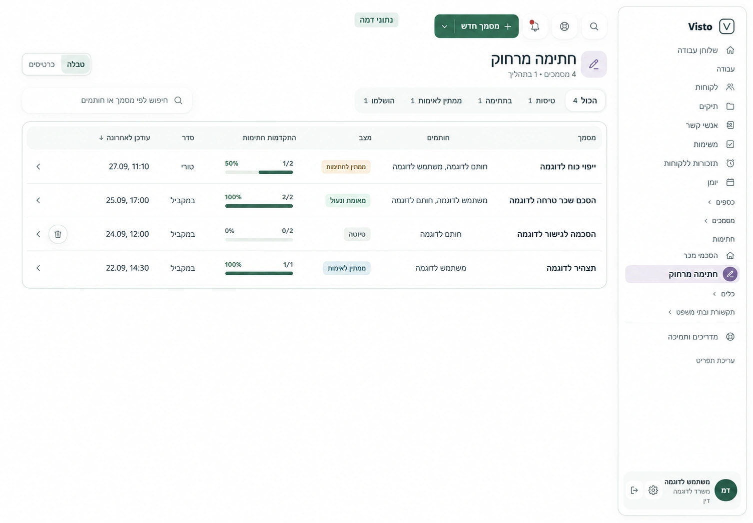Open settings gear in user profile card
Viewport: 753px width, 523px height.
pos(653,490)
